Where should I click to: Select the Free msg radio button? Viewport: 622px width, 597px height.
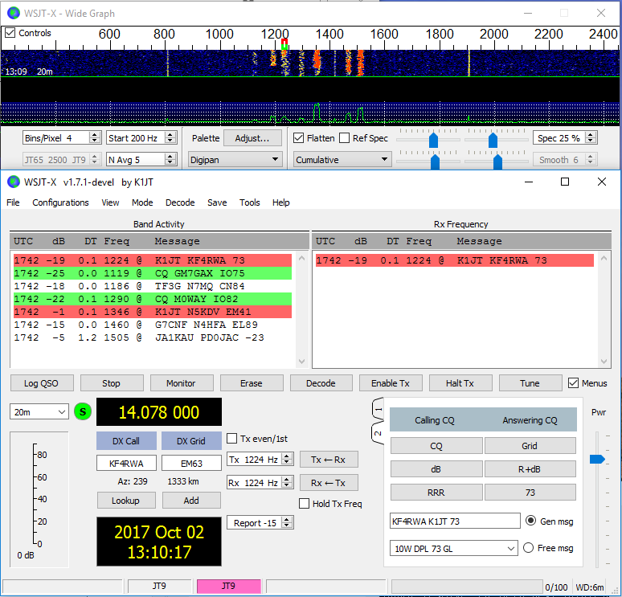coord(529,548)
